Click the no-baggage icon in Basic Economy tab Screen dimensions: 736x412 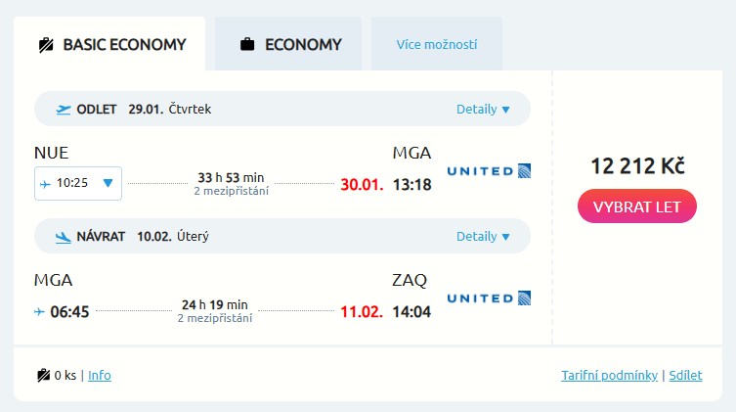(45, 44)
